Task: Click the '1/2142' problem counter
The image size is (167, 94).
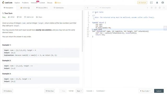Action: pos(71,91)
